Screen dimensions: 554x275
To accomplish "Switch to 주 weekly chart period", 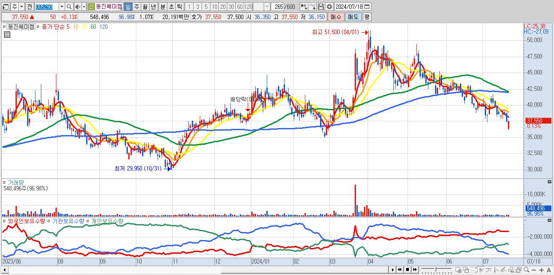I will (136, 7).
